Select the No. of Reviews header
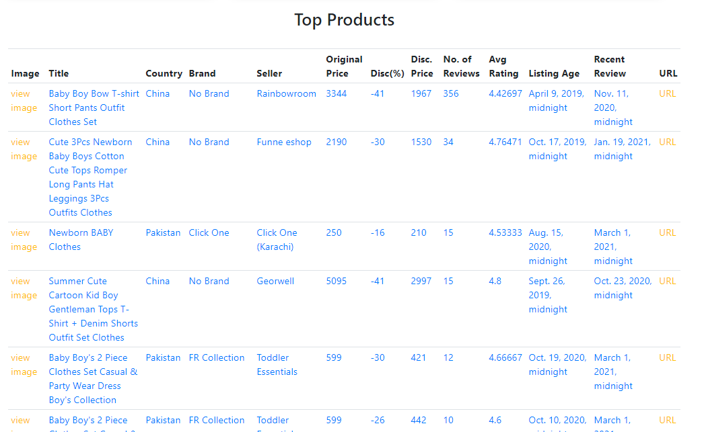Screen dimensions: 702x432 click(x=460, y=67)
